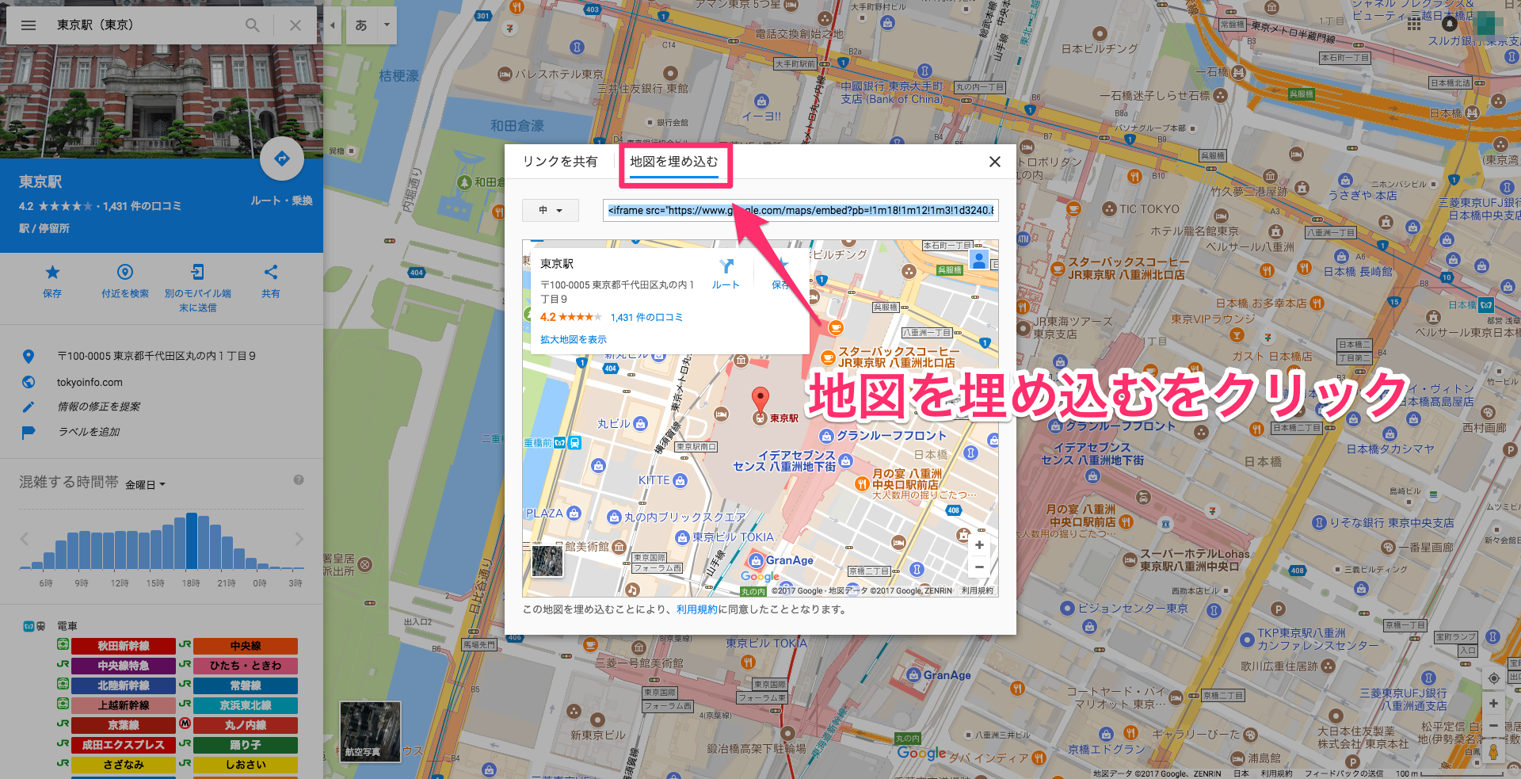Viewport: 1521px width, 779px height.
Task: Switch to 地図を埋め込む tab
Action: click(x=674, y=162)
